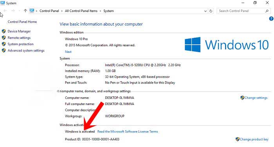This screenshot has height=147, width=274.
Task: Click shield icon beside System protection
Action: (4, 44)
